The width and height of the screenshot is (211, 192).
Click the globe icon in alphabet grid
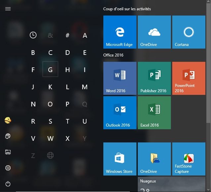tap(50, 155)
